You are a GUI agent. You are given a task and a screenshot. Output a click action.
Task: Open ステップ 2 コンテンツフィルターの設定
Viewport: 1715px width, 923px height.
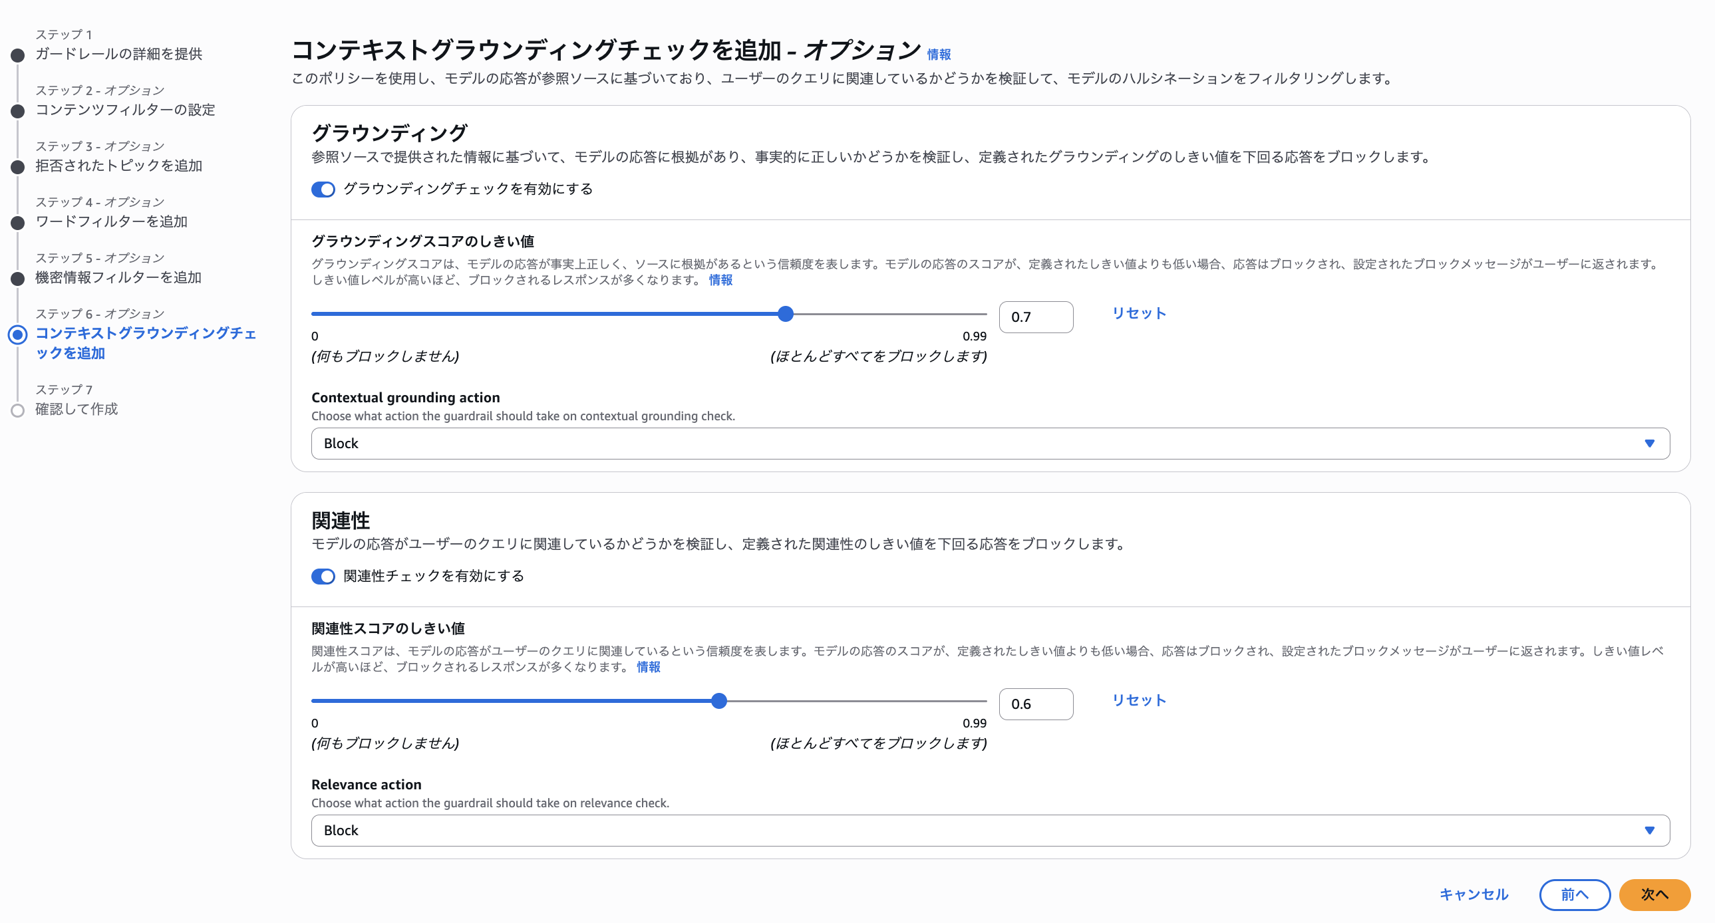pos(124,110)
